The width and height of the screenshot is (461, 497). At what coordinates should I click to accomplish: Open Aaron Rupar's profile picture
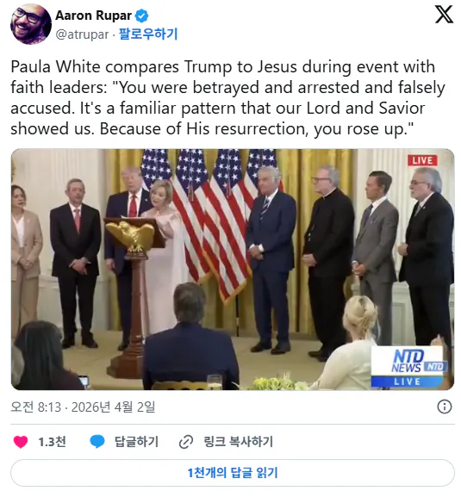click(x=31, y=24)
